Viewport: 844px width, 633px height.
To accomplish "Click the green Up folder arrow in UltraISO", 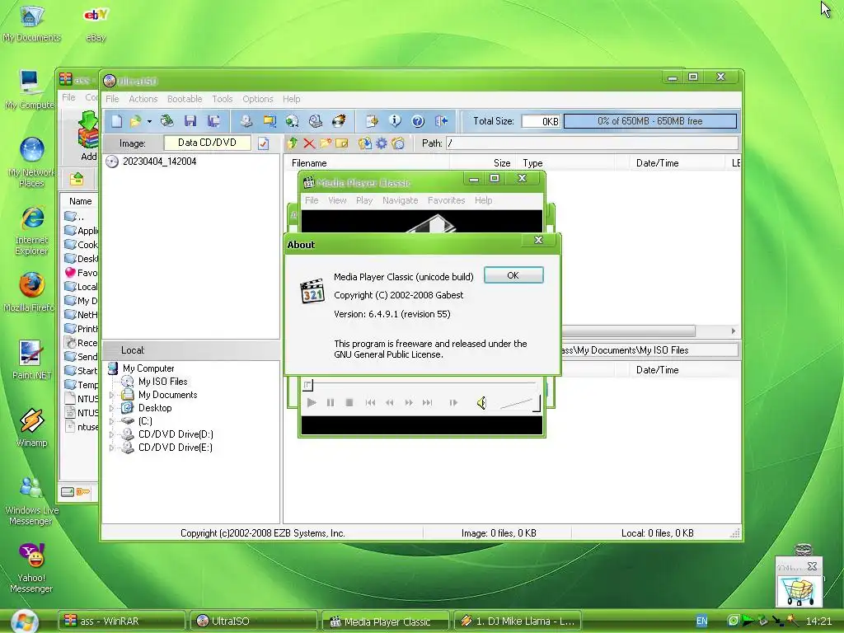I will pyautogui.click(x=293, y=143).
